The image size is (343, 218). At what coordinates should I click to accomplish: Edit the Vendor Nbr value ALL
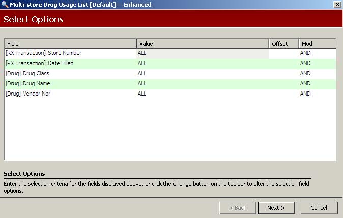coord(203,94)
